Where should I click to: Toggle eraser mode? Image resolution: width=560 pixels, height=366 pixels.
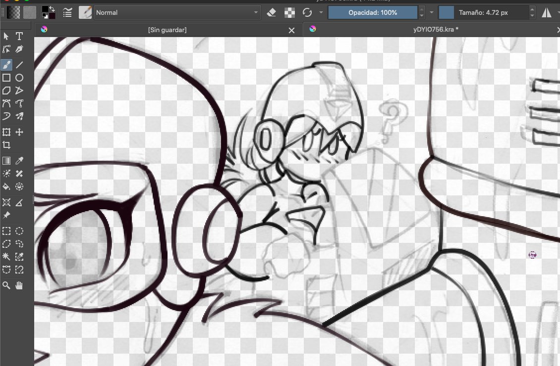(x=272, y=13)
